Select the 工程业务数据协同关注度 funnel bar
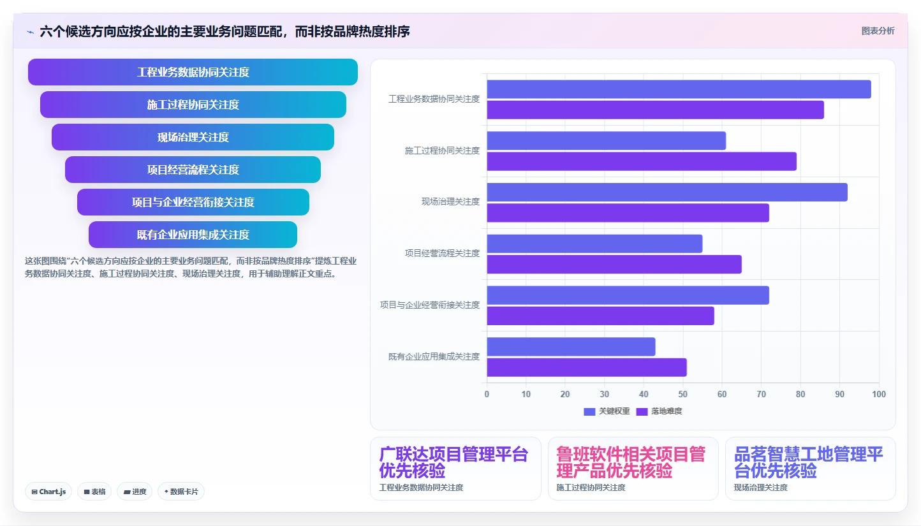Image resolution: width=921 pixels, height=526 pixels. [x=193, y=72]
